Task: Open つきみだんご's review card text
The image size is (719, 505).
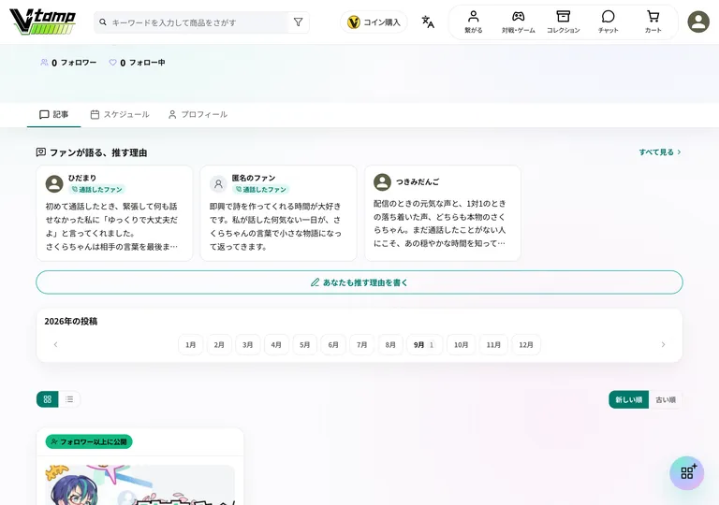Action: (440, 224)
